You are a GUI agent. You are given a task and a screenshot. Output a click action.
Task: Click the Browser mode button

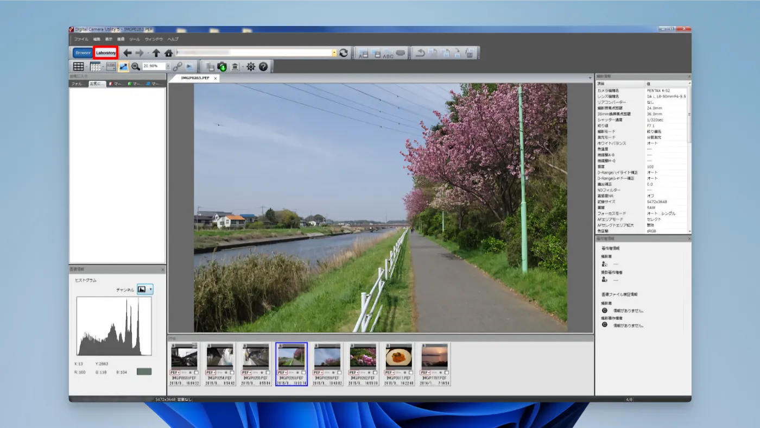[x=82, y=53]
